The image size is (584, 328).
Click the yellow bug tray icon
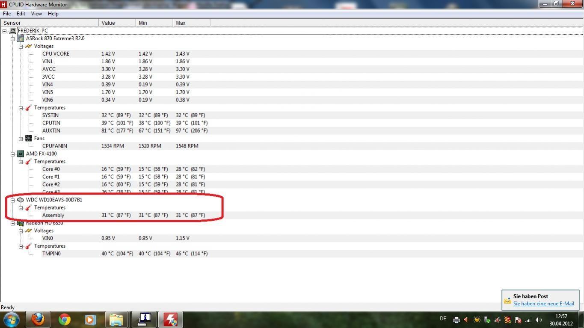(x=477, y=320)
